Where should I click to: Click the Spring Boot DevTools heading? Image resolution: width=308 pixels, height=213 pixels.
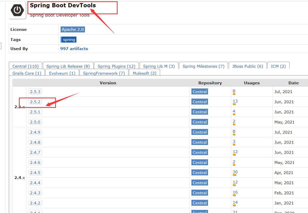click(x=63, y=5)
